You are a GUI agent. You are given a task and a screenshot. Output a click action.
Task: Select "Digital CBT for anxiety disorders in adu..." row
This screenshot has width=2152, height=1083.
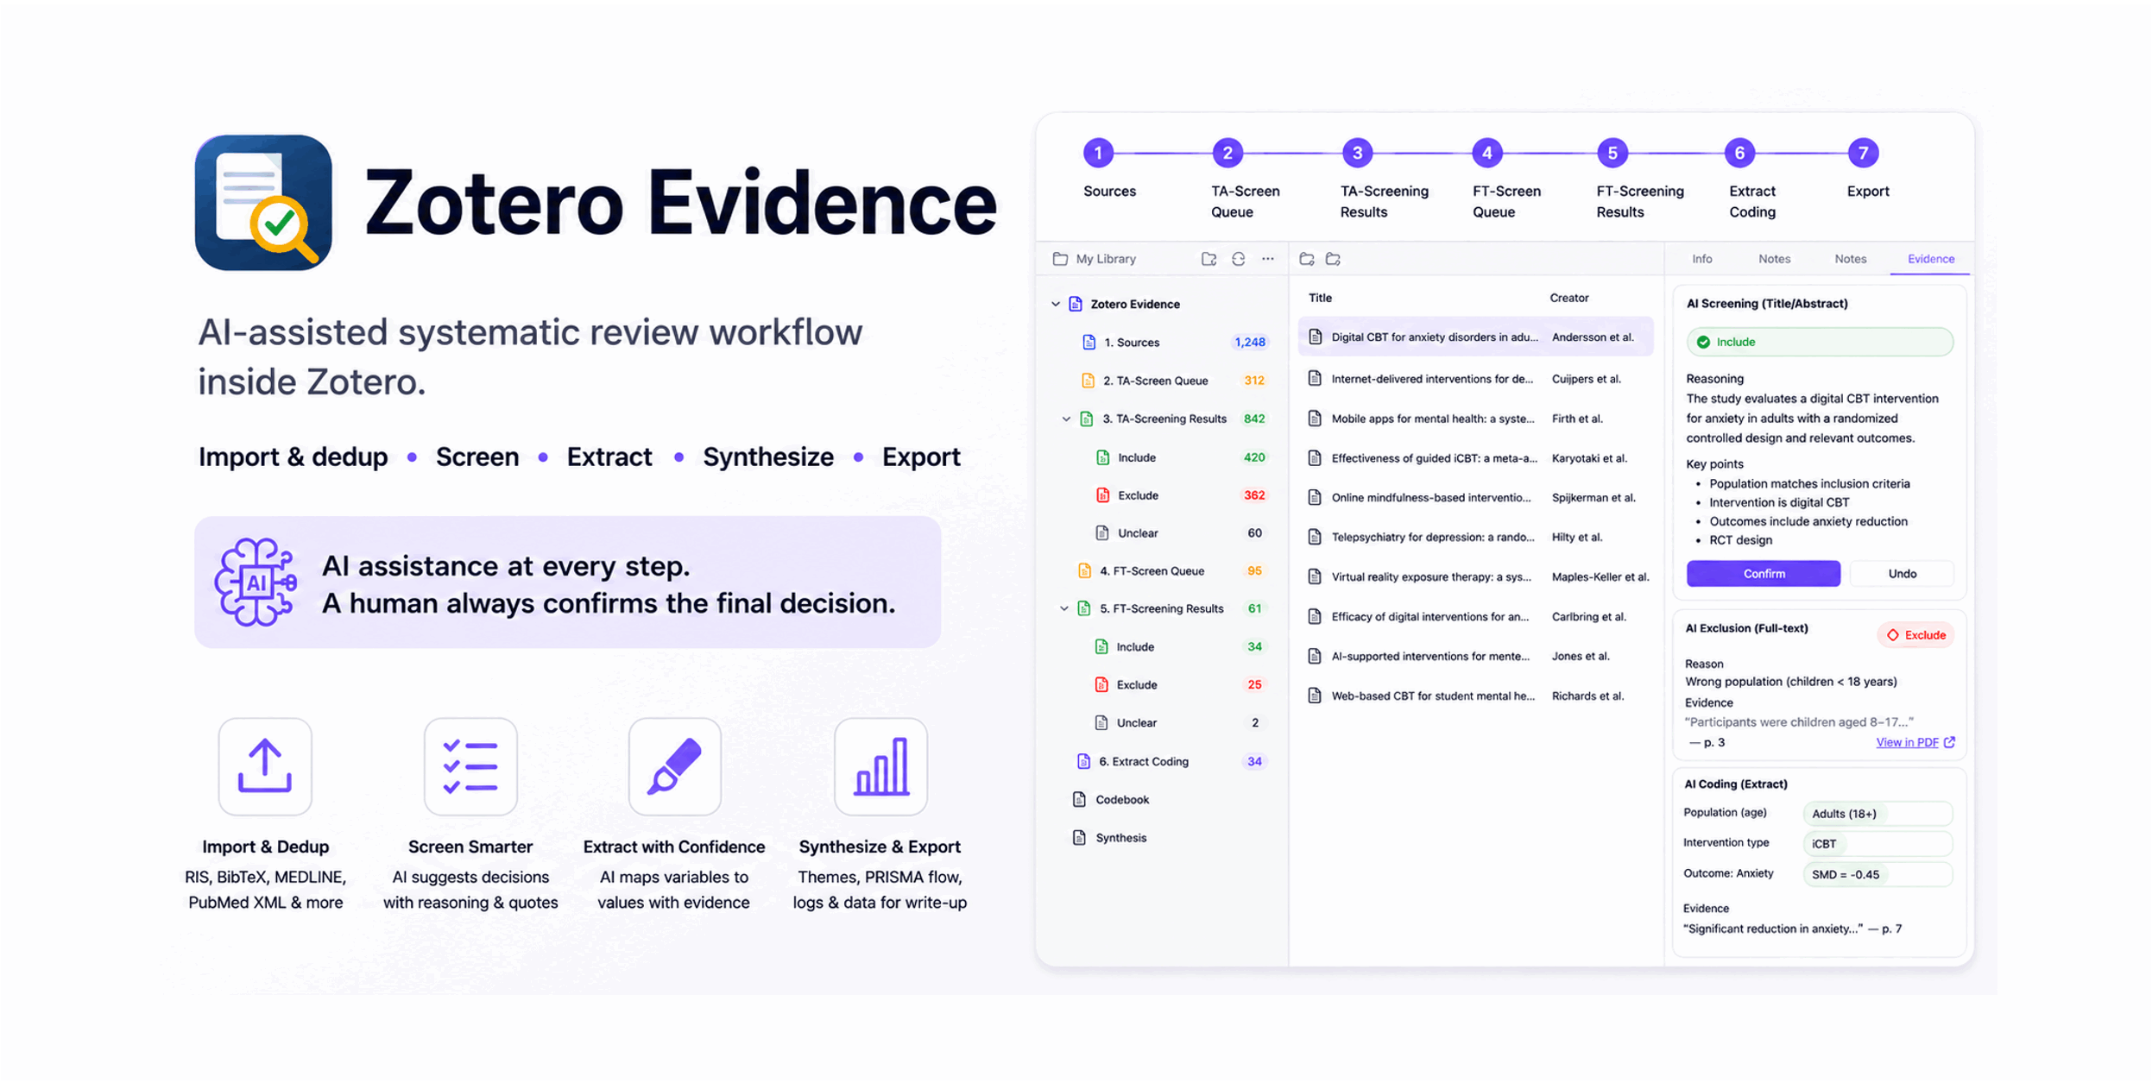tap(1475, 337)
